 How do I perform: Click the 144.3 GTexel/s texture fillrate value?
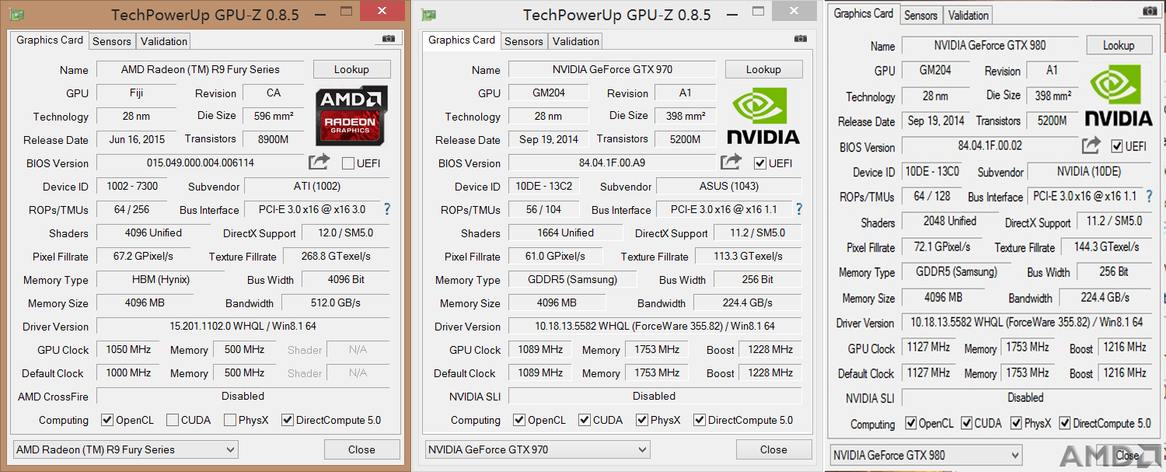[1107, 246]
